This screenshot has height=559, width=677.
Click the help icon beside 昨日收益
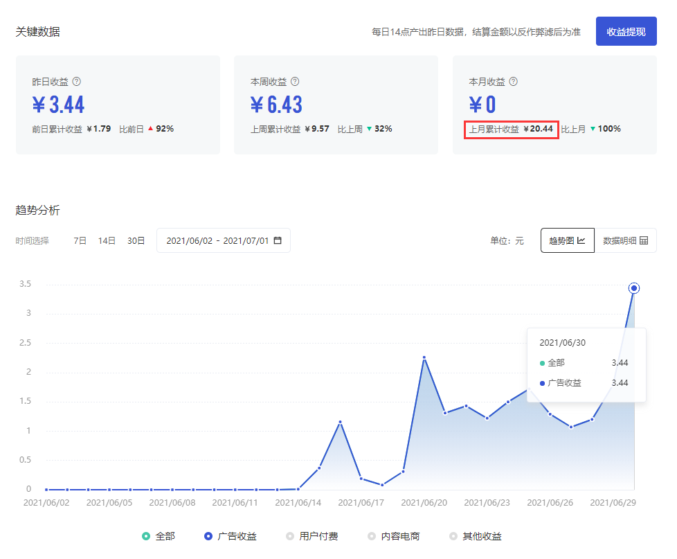(76, 82)
